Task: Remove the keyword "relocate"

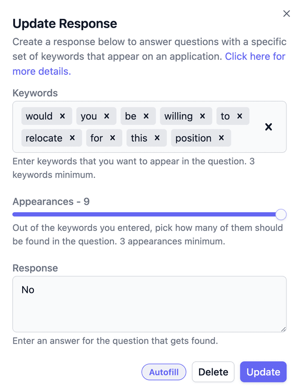Action: click(x=72, y=138)
